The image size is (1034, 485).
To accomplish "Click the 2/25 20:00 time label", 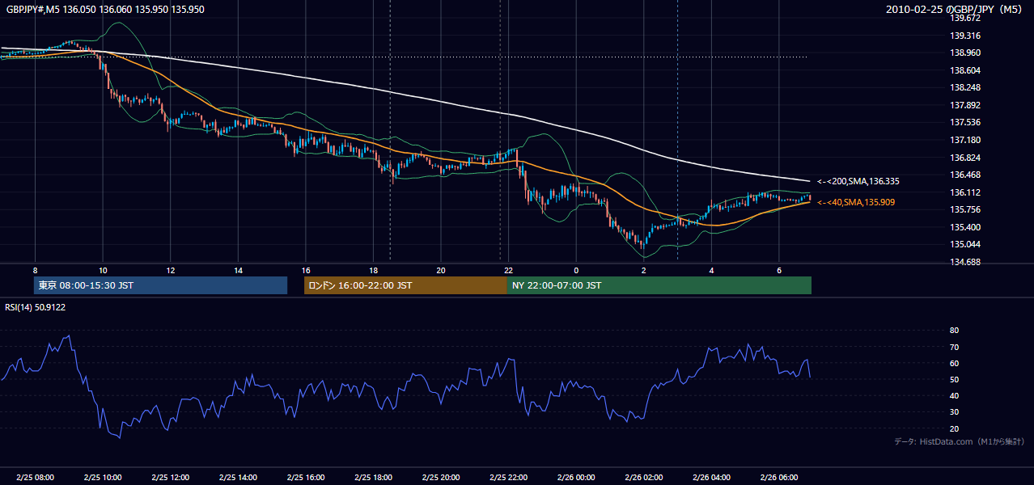I will coord(440,478).
